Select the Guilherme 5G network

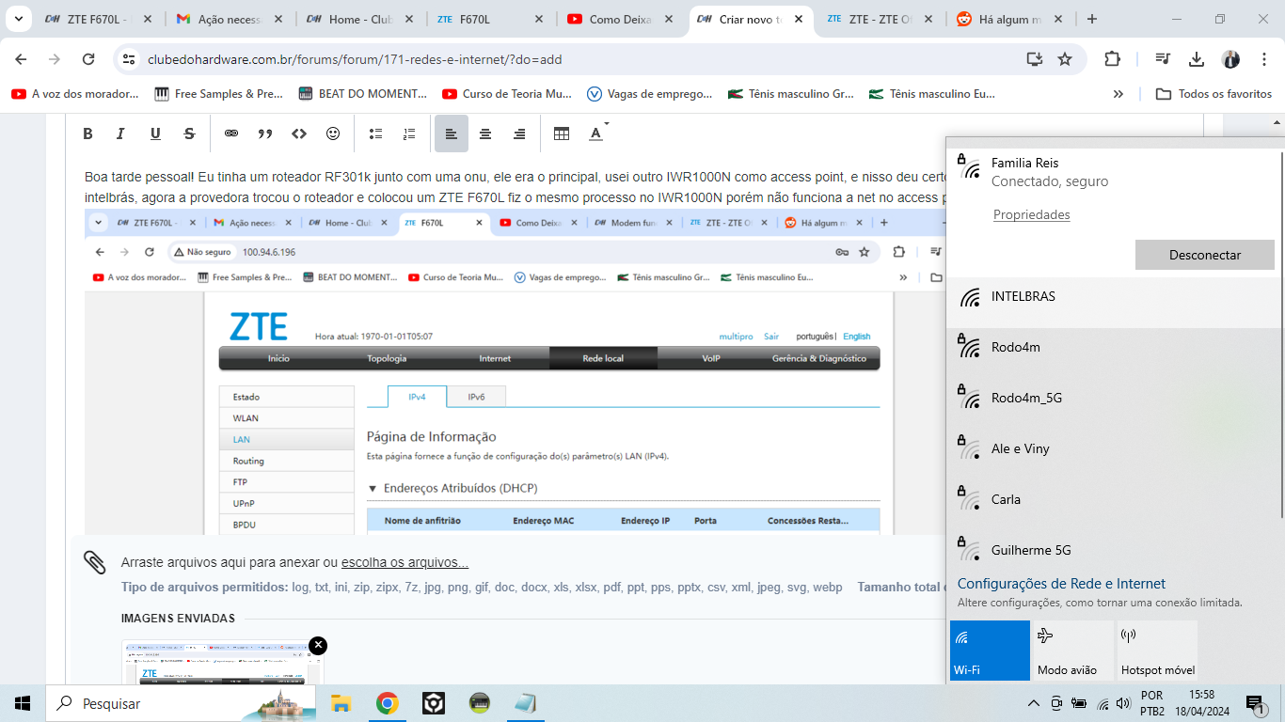click(1115, 550)
